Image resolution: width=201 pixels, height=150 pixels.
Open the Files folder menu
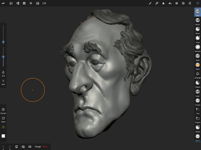pyautogui.click(x=11, y=3)
